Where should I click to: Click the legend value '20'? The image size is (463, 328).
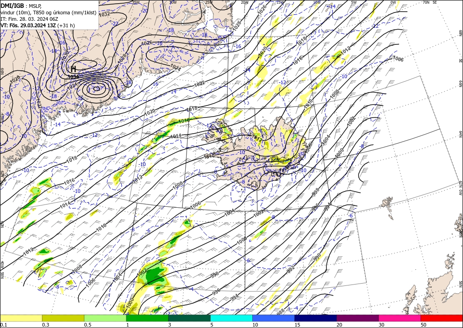pos(339,325)
